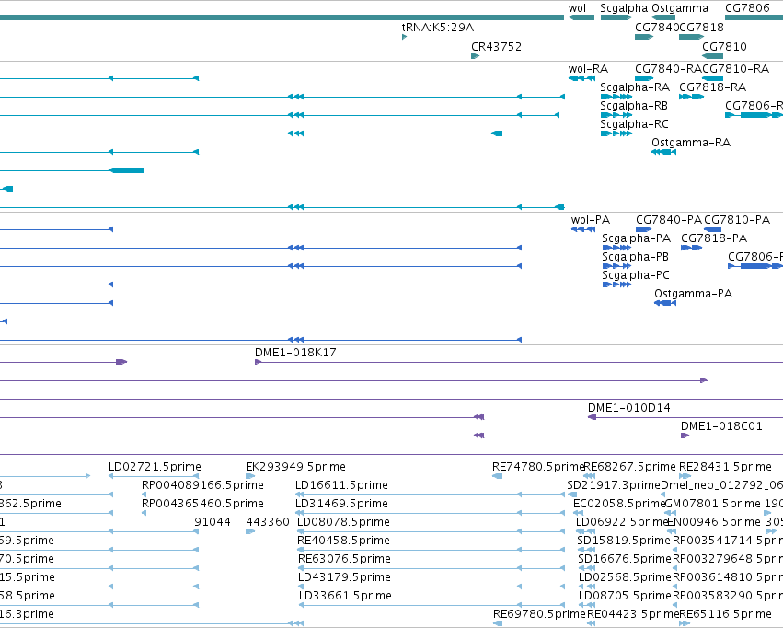Select the CG7810-RA transcript label
783x628 pixels.
tap(735, 69)
